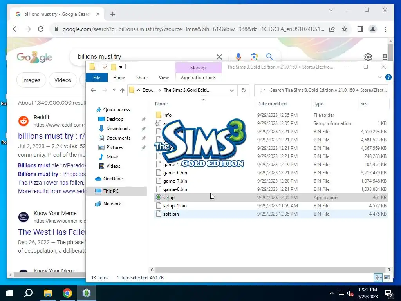Sort files by Date modified column
The image size is (401, 301).
tap(272, 103)
